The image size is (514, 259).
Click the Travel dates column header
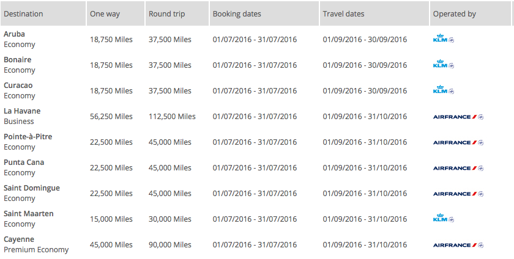click(343, 14)
